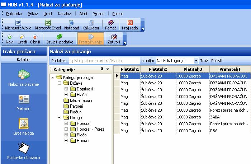Click Kraj rada exit icon
Viewport: 251px width, 164px height.
[130, 25]
